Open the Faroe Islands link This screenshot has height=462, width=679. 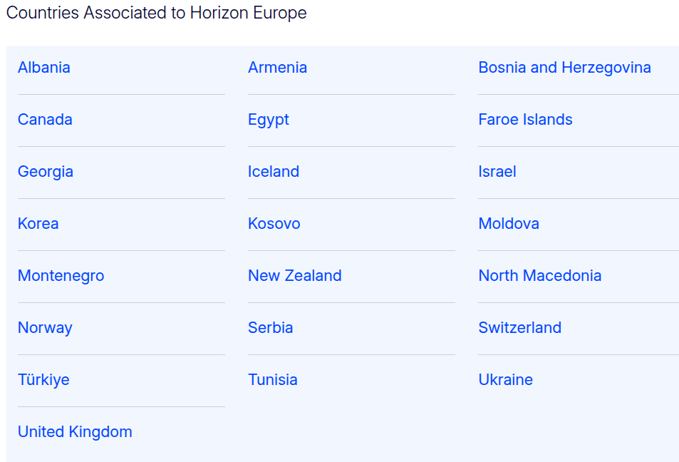[x=525, y=120]
